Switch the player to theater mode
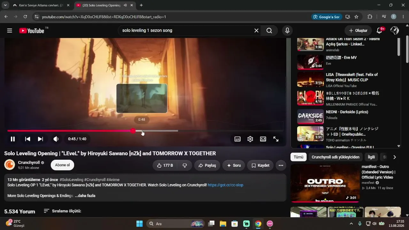This screenshot has width=409, height=230. (x=263, y=139)
